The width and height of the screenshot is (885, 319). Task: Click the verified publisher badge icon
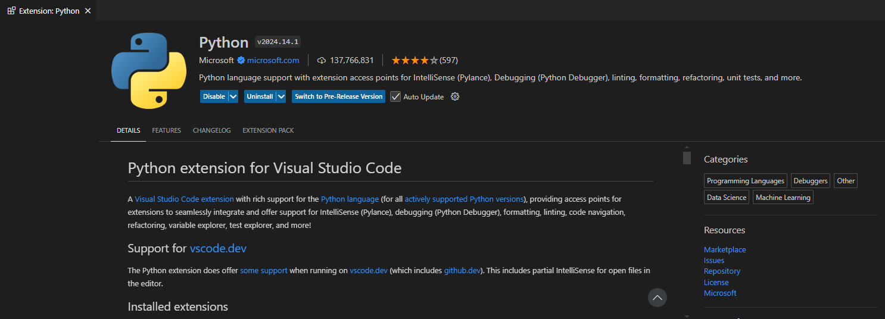pos(241,60)
